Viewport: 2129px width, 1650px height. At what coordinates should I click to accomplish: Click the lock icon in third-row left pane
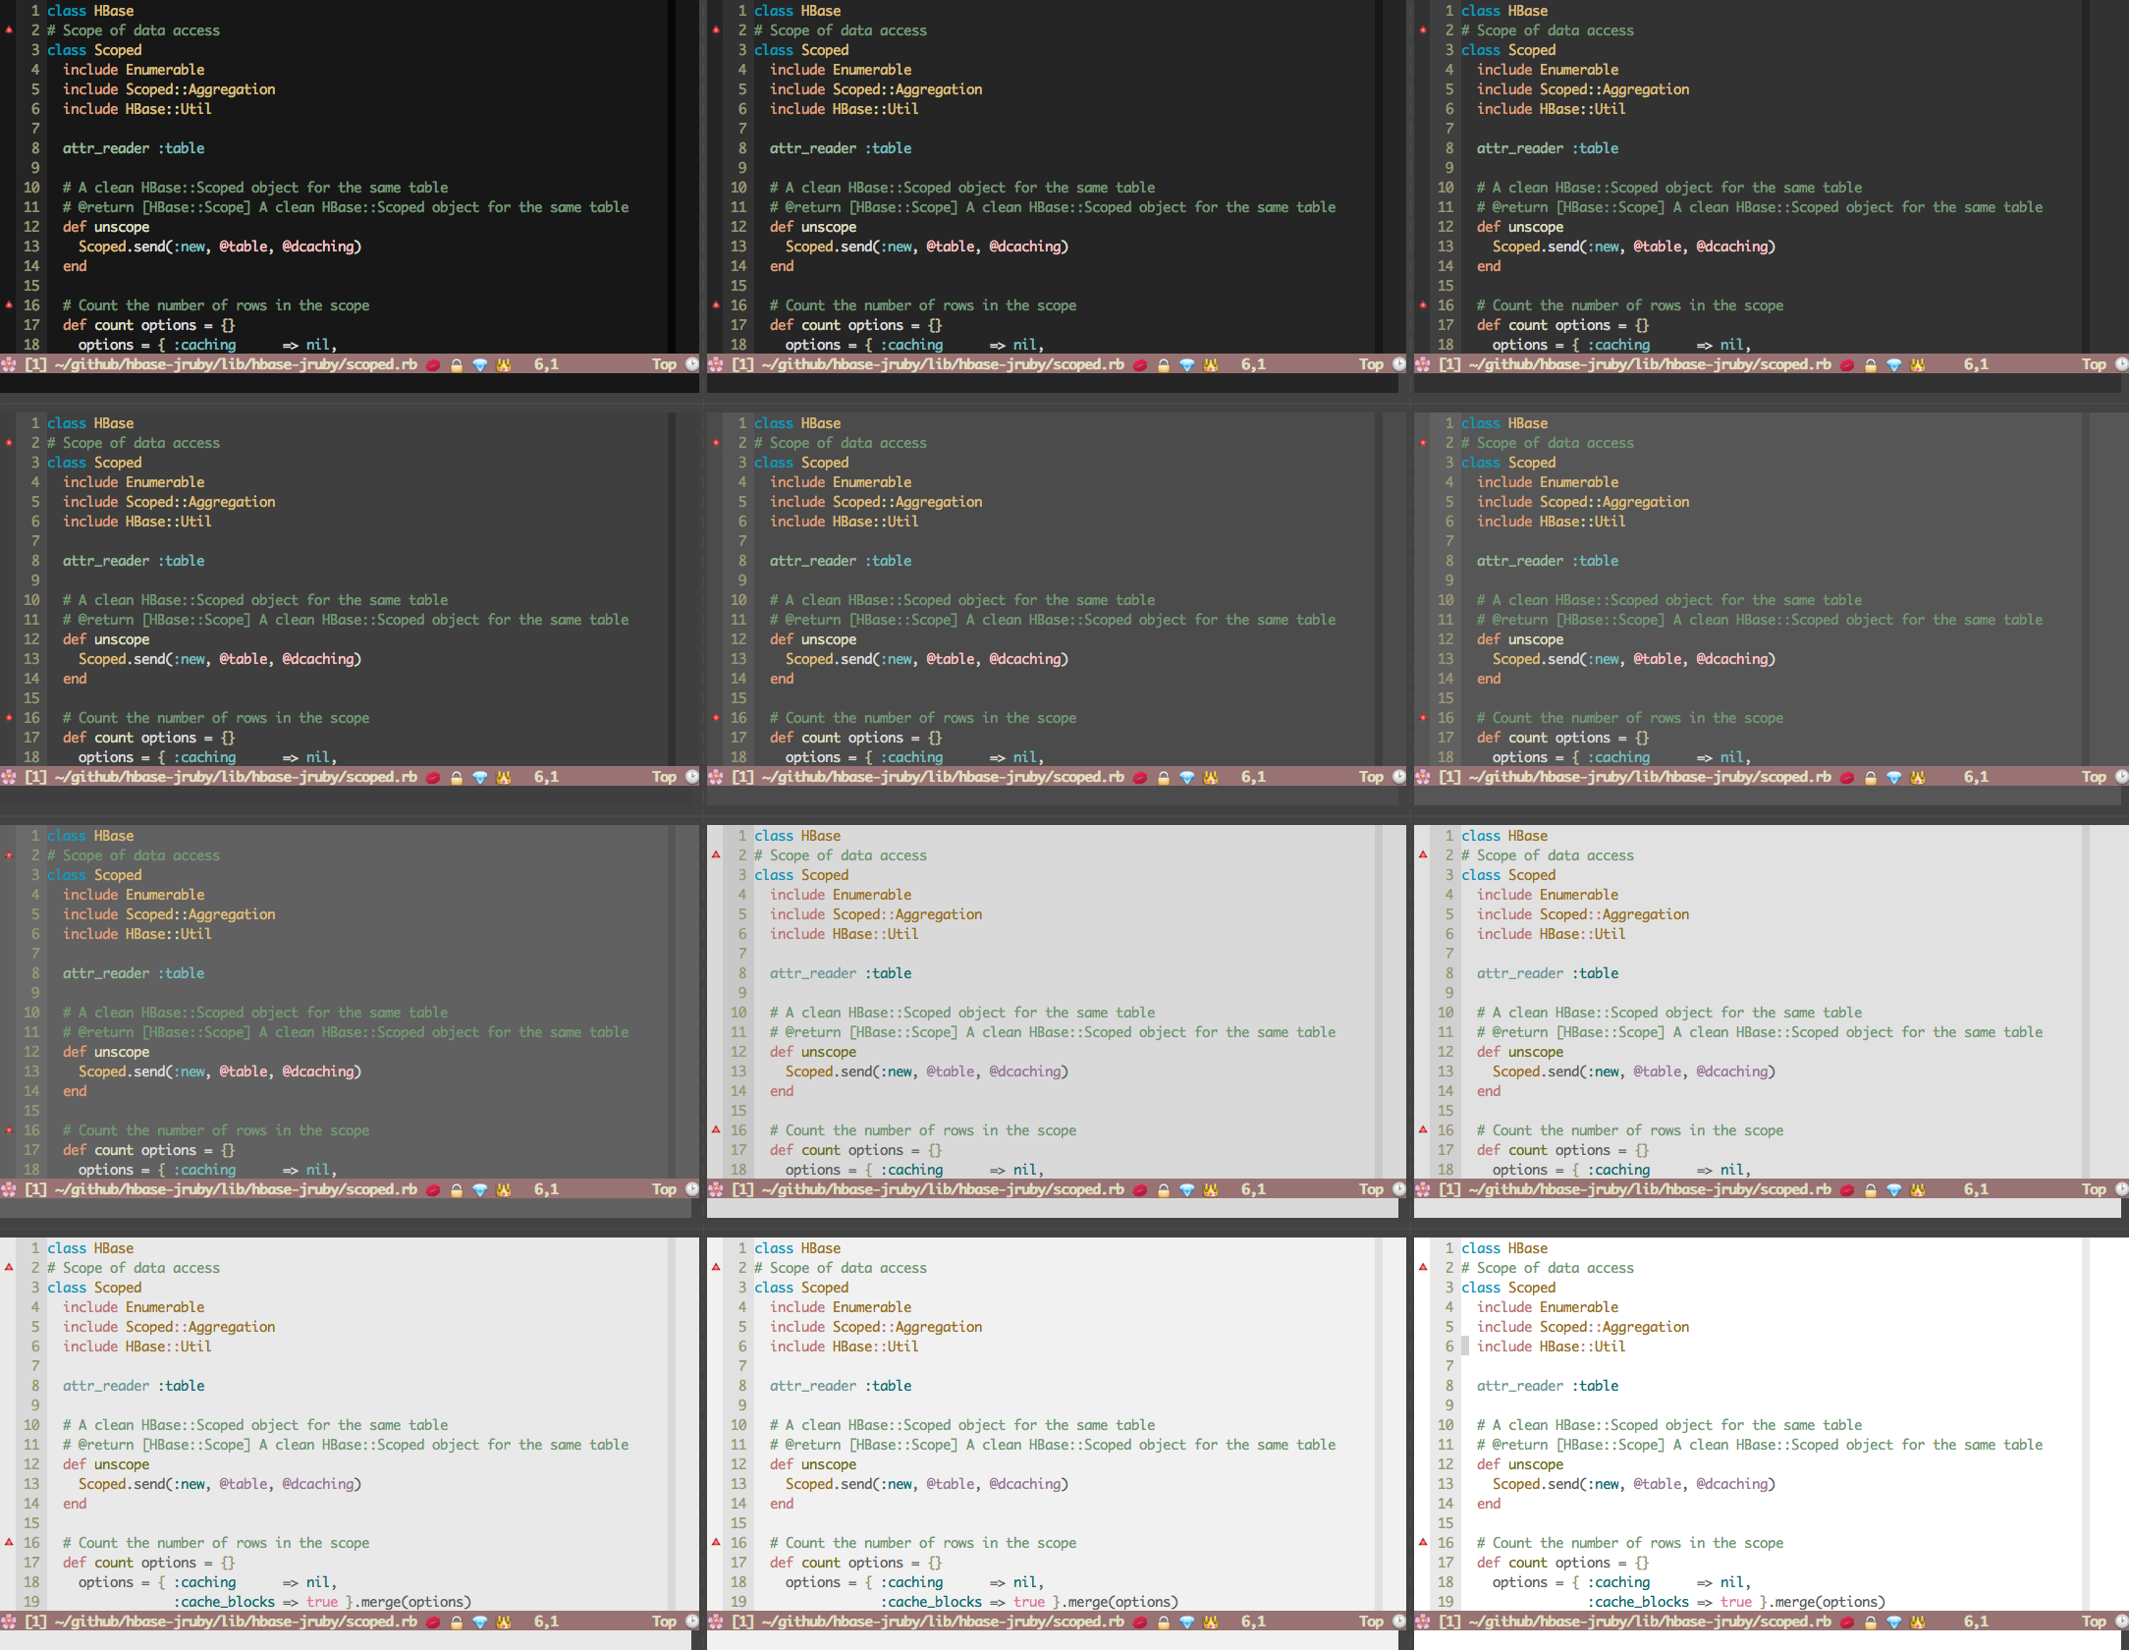[x=457, y=1189]
